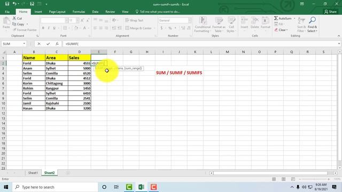This screenshot has width=342, height=192.
Task: Click the Orientation text-angle icon
Action: (114, 20)
